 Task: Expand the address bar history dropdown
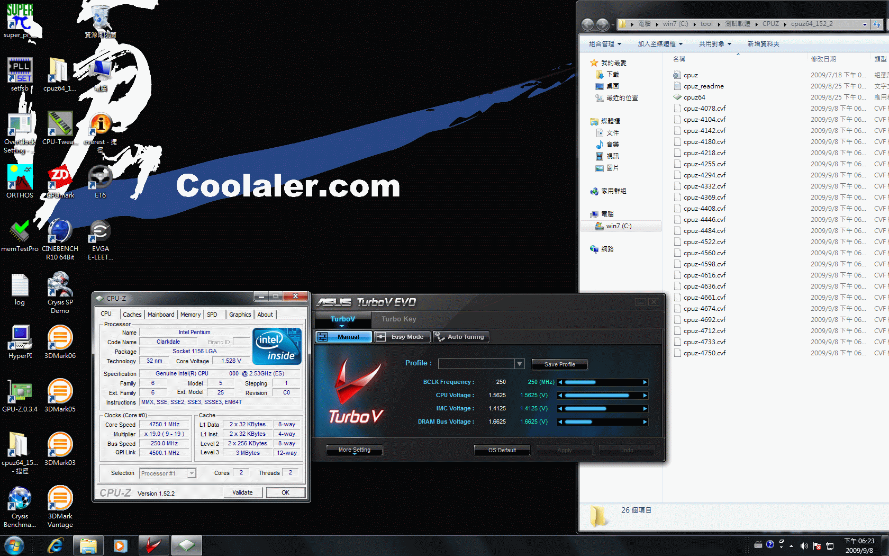865,24
